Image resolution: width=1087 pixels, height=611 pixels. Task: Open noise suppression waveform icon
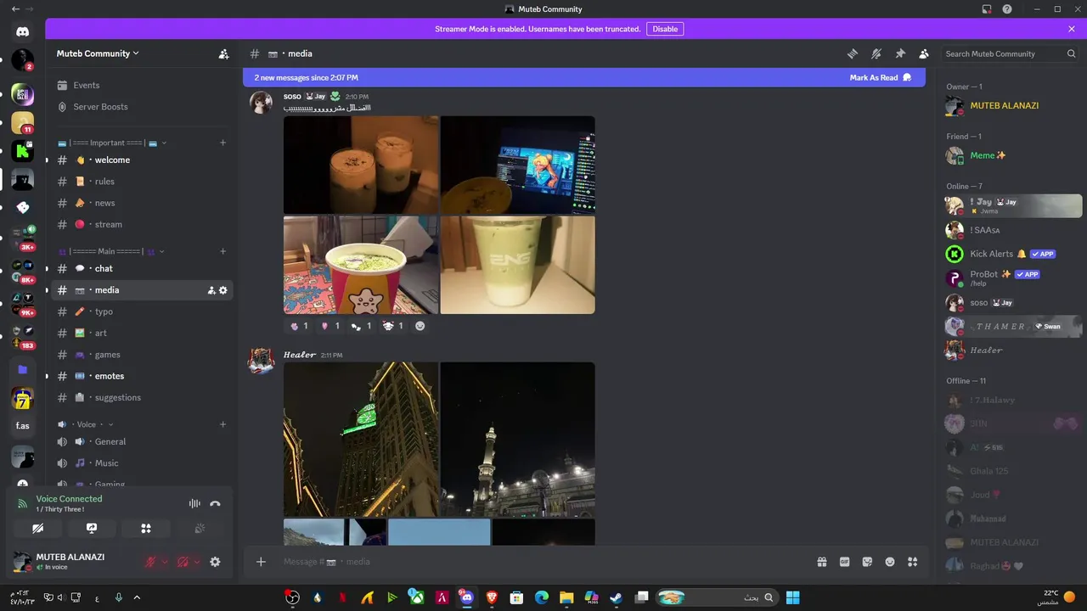point(194,504)
